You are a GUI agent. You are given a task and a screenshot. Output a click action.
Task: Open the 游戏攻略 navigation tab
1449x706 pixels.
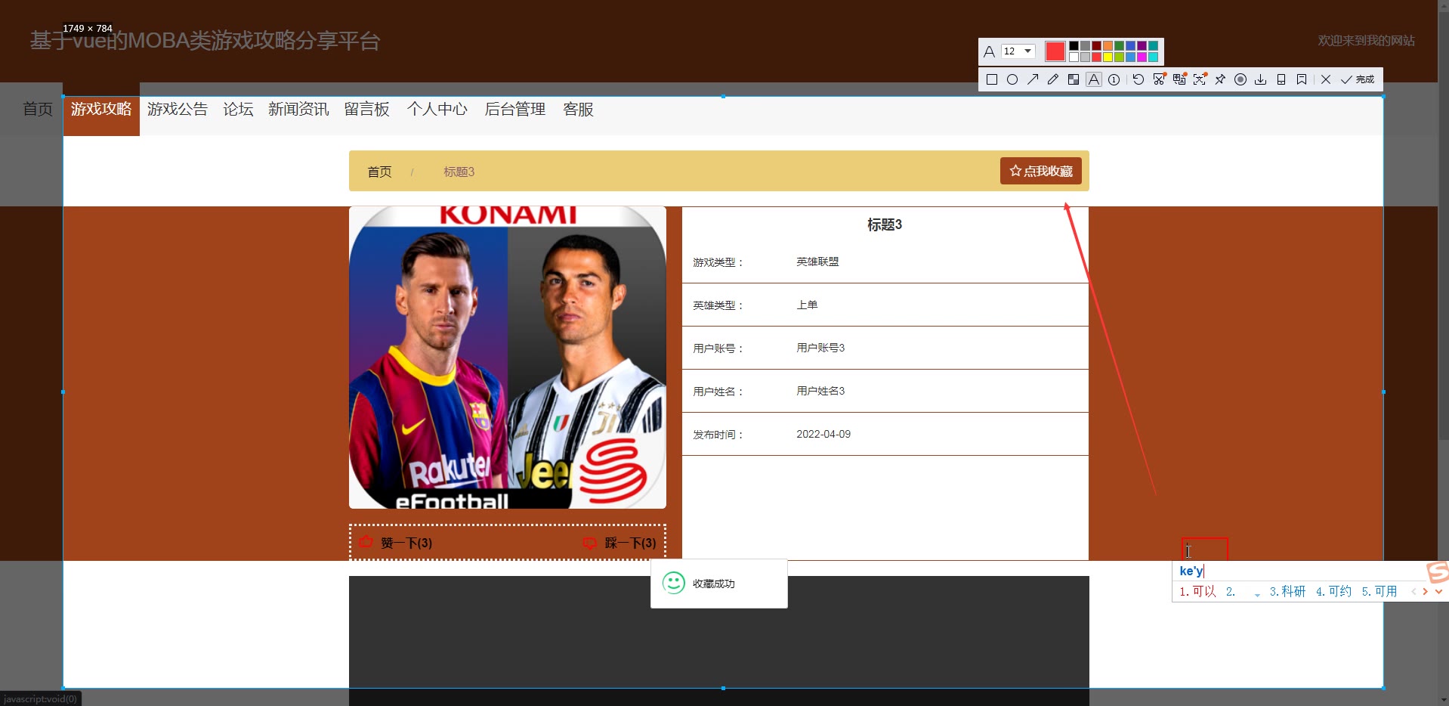pos(101,110)
